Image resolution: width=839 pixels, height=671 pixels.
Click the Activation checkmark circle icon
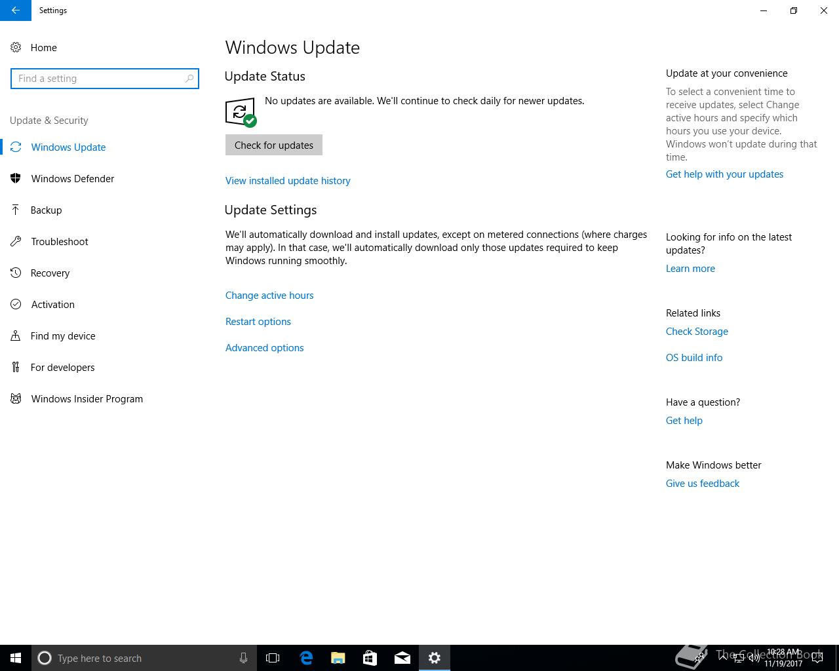pyautogui.click(x=16, y=304)
